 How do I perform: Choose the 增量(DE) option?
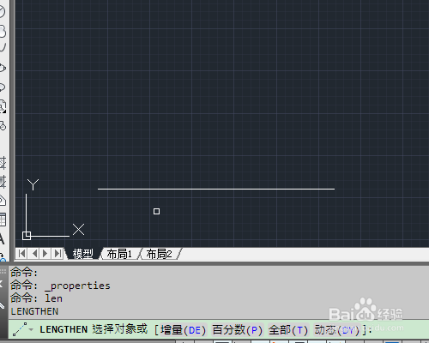click(x=183, y=330)
